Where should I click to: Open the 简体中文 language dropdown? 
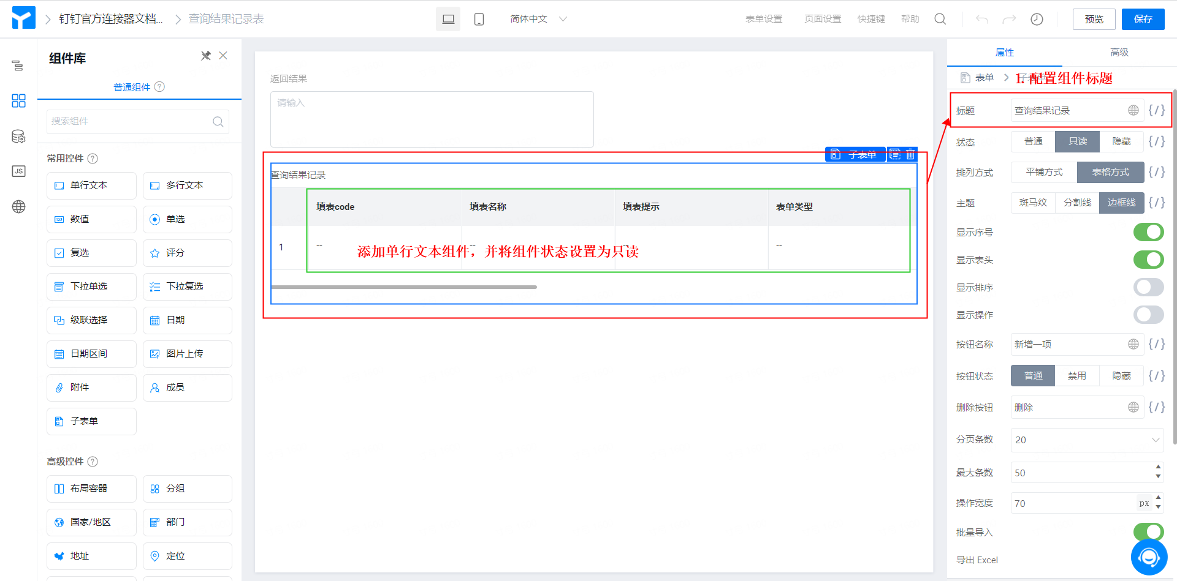(538, 19)
